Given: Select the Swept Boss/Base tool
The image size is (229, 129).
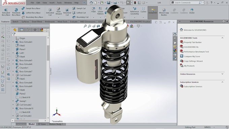Looking at the screenshot, I should click(31, 8).
